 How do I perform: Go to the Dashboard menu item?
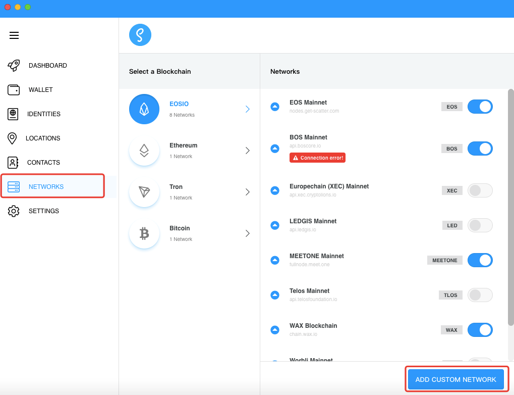point(48,65)
